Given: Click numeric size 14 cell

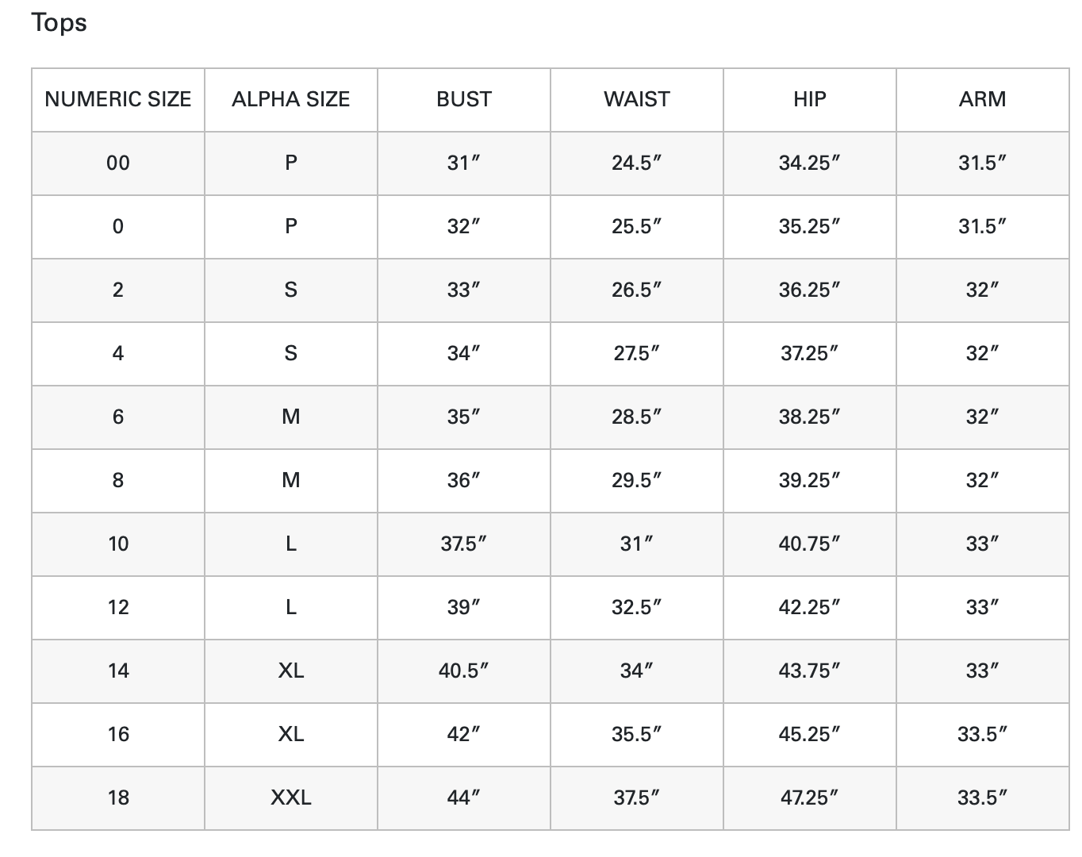Looking at the screenshot, I should (x=118, y=671).
